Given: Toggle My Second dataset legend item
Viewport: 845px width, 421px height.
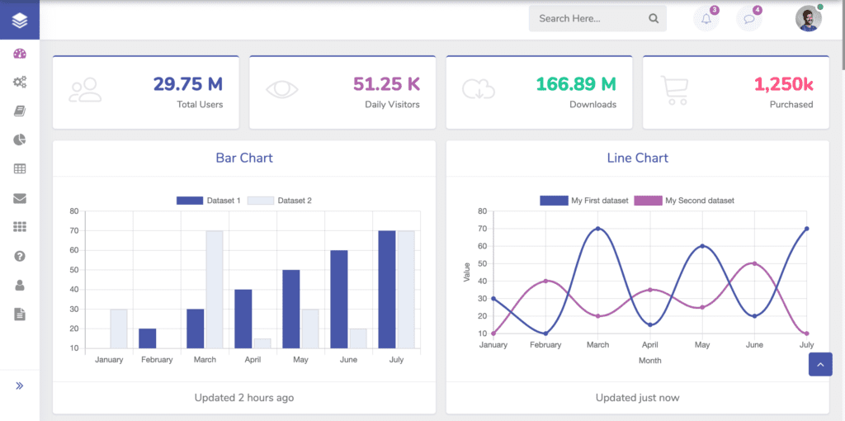Looking at the screenshot, I should (684, 201).
